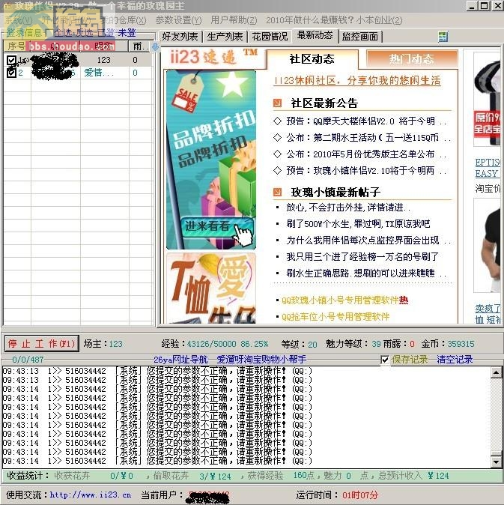Click the 反选 link
Viewport: 504px width, 505px height.
pyautogui.click(x=85, y=33)
